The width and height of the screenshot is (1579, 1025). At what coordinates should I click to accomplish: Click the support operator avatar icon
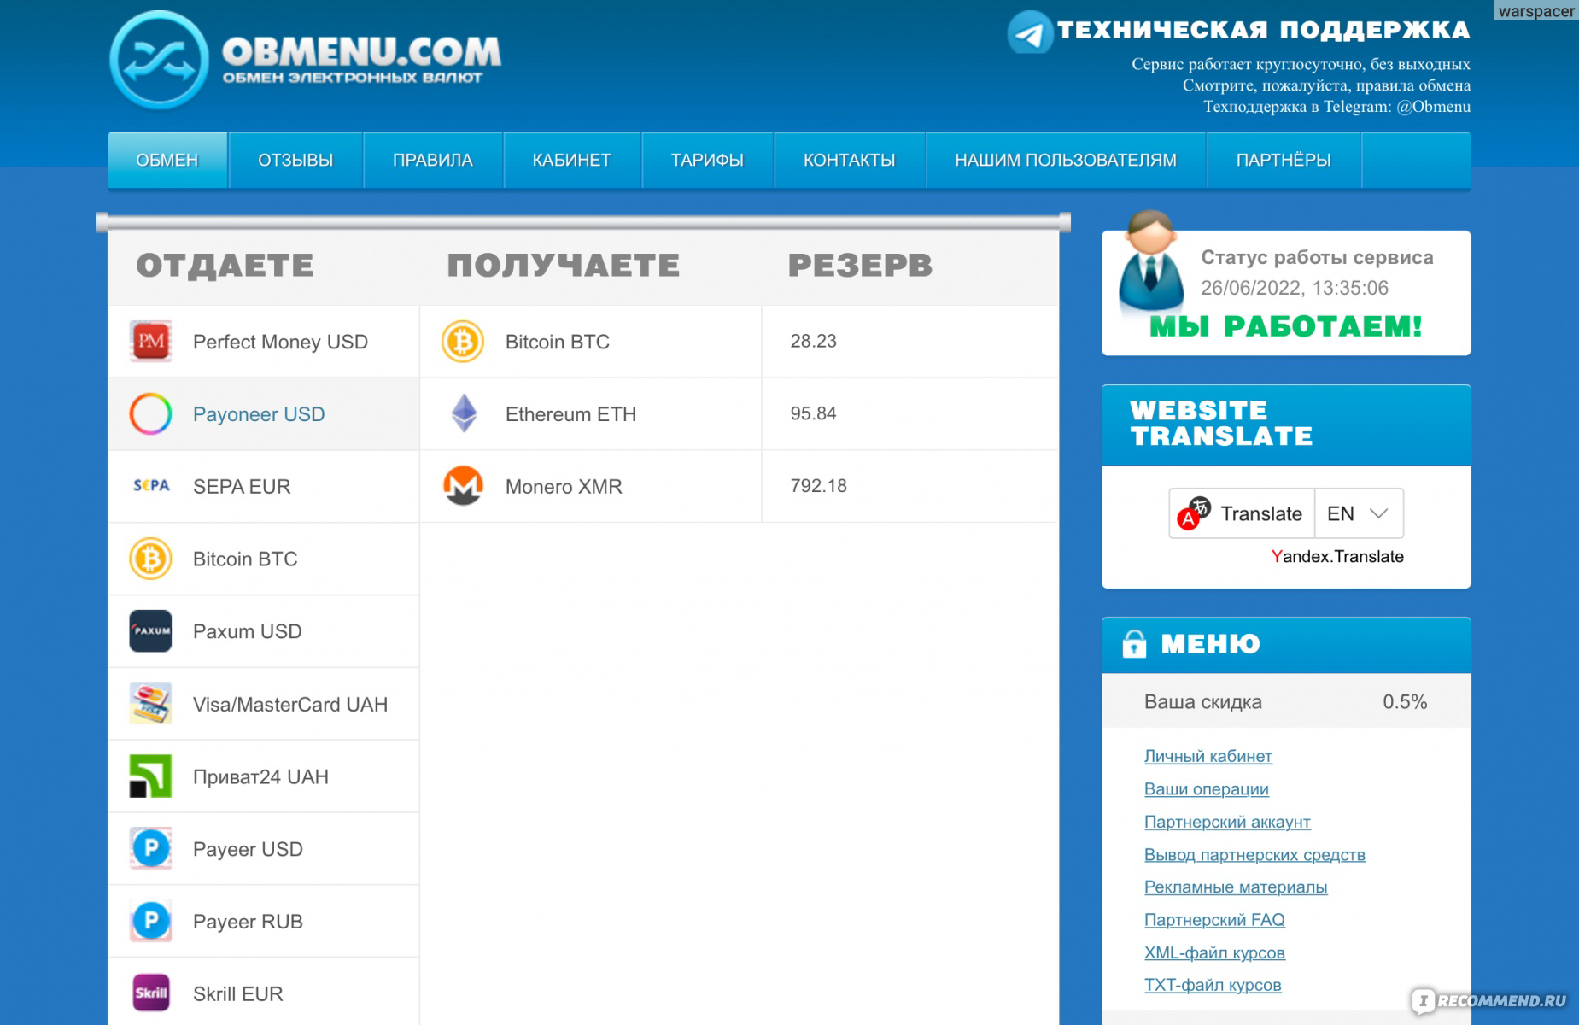[x=1150, y=261]
